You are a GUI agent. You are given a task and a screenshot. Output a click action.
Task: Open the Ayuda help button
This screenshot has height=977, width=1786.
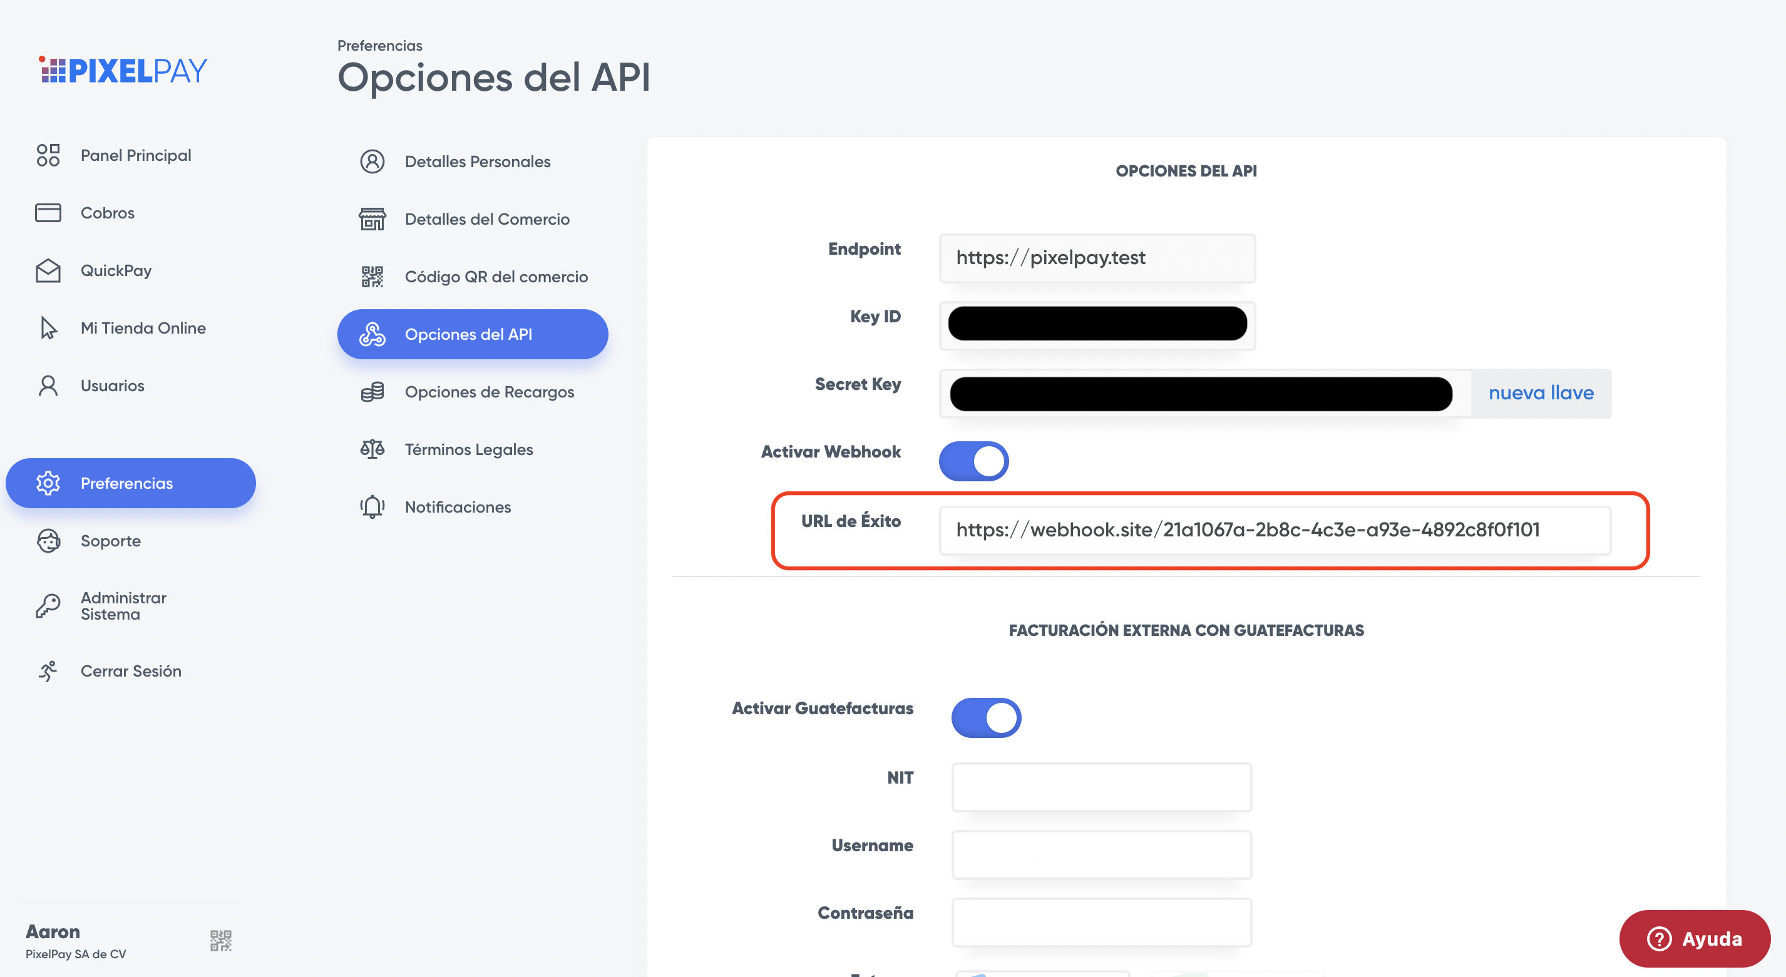(x=1694, y=938)
